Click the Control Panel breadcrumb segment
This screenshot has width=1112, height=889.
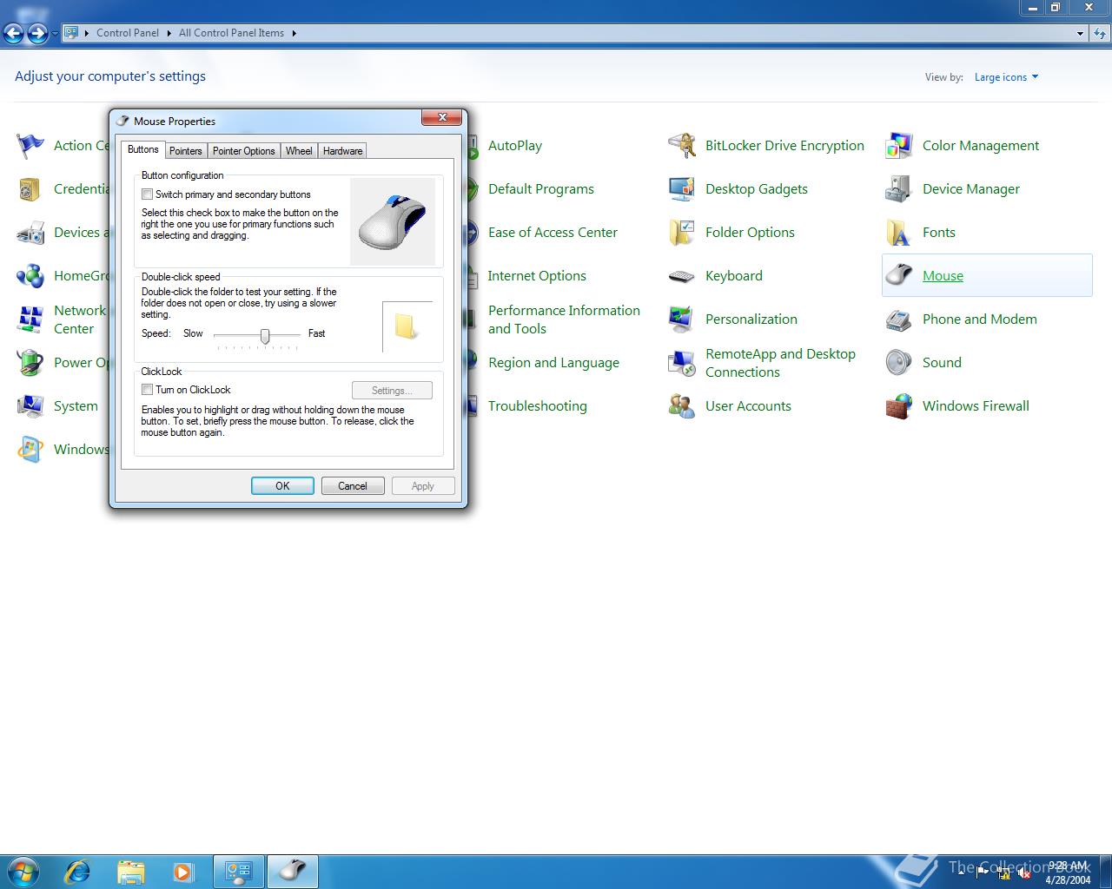[x=128, y=33]
